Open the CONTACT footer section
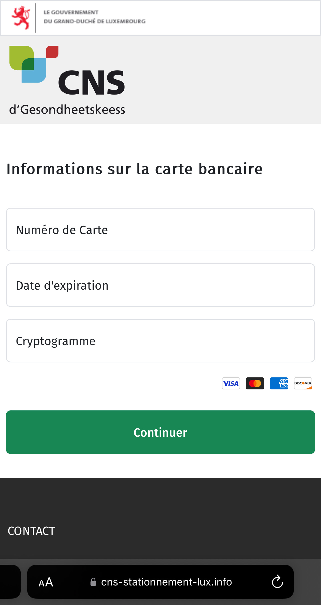This screenshot has height=605, width=321. pyautogui.click(x=31, y=531)
